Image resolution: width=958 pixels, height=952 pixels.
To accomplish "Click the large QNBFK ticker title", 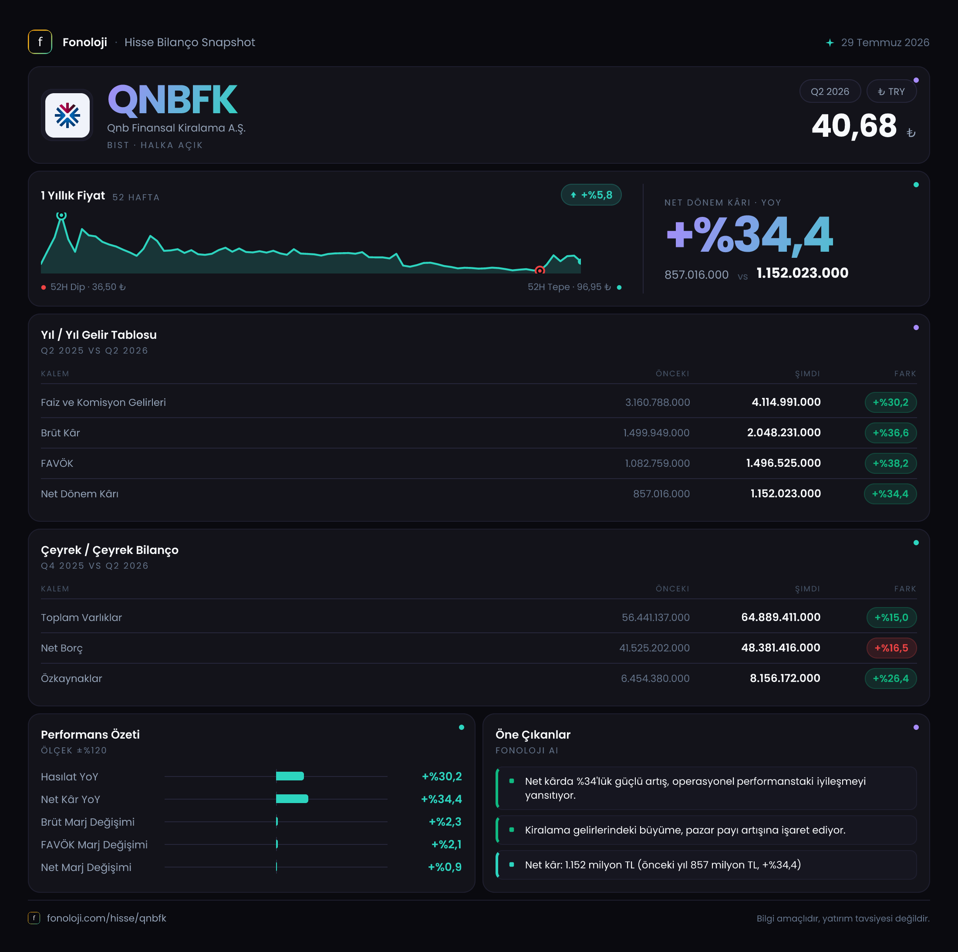I will 172,100.
